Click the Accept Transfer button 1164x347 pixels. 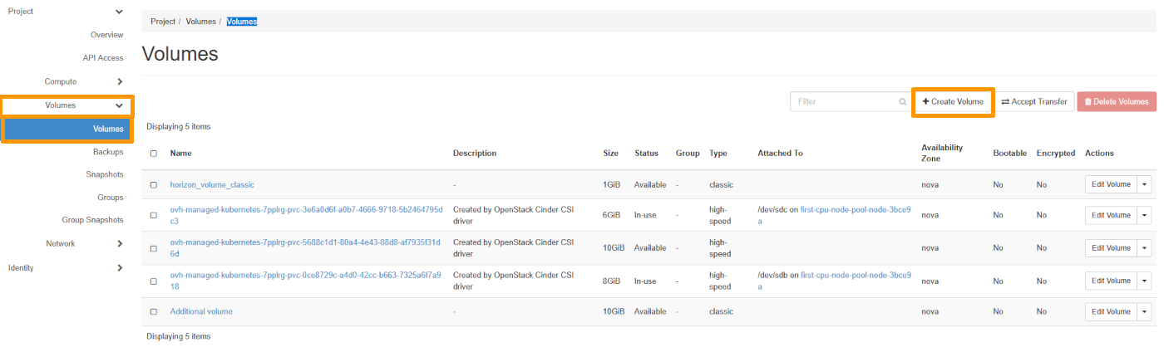coord(1034,102)
